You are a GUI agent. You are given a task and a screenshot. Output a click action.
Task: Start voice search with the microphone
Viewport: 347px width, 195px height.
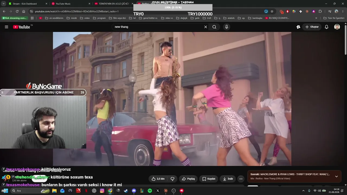227,27
